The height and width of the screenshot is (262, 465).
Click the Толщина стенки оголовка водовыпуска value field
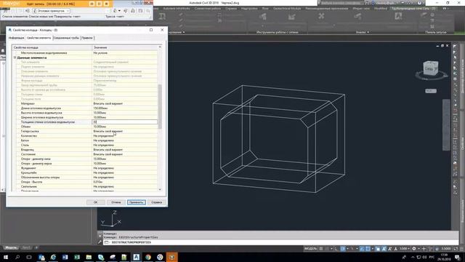[125, 122]
